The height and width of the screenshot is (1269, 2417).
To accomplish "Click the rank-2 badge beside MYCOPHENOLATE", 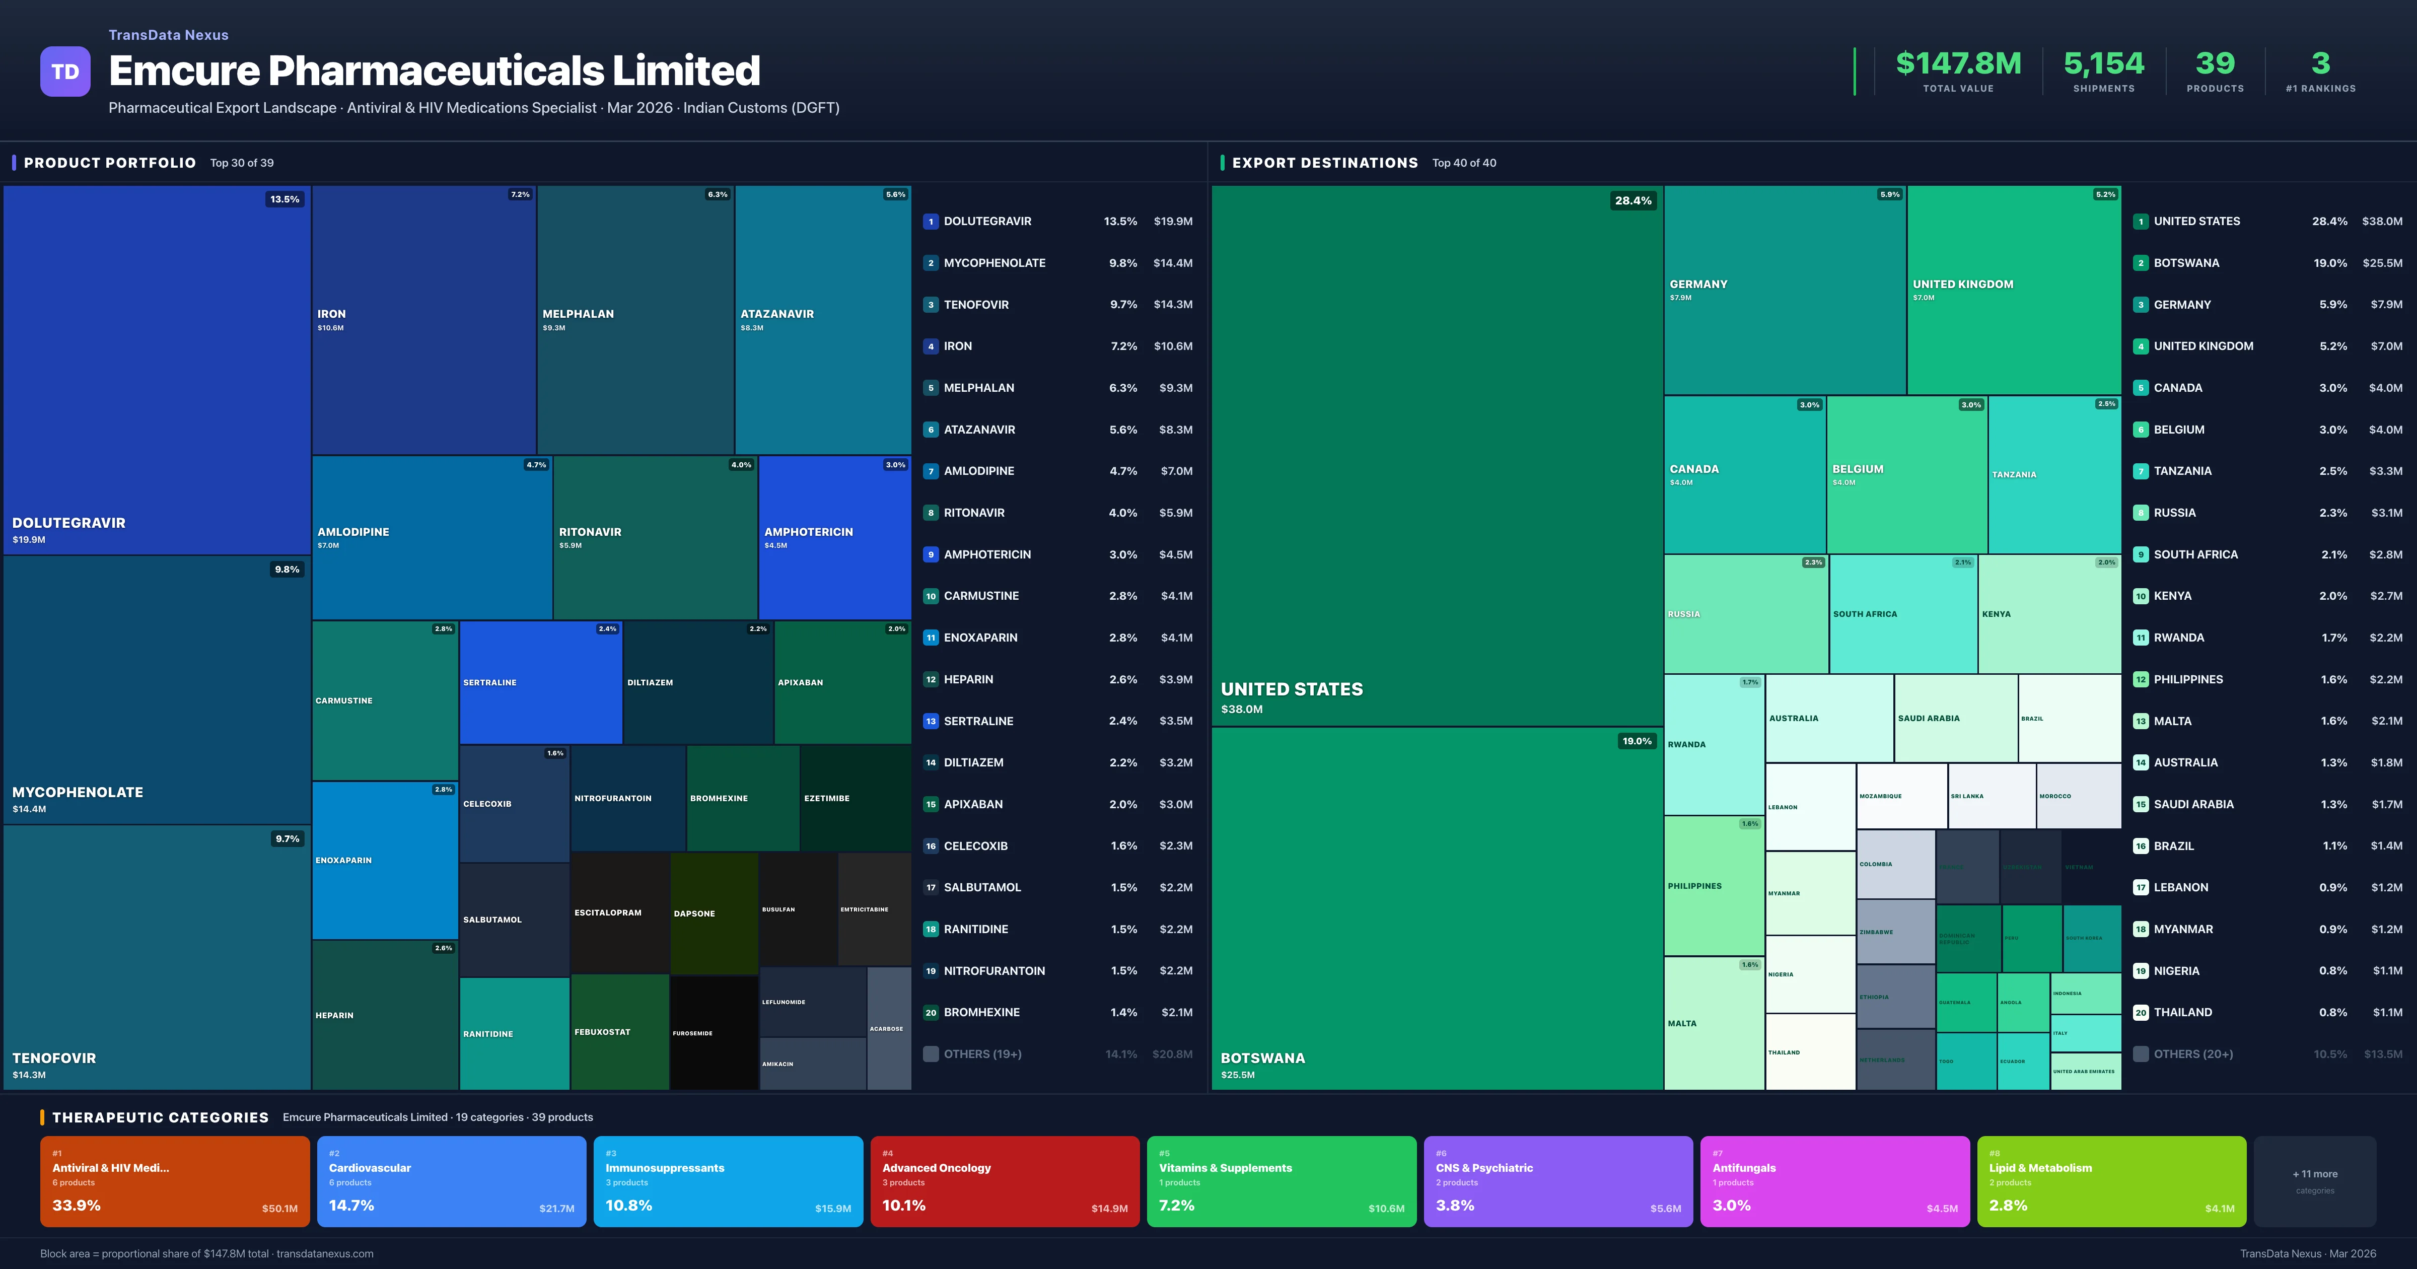I will [x=931, y=263].
